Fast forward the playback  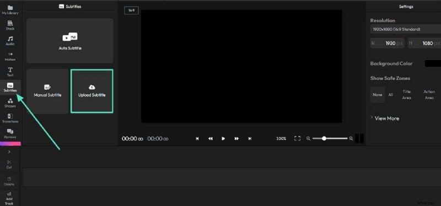(x=236, y=139)
